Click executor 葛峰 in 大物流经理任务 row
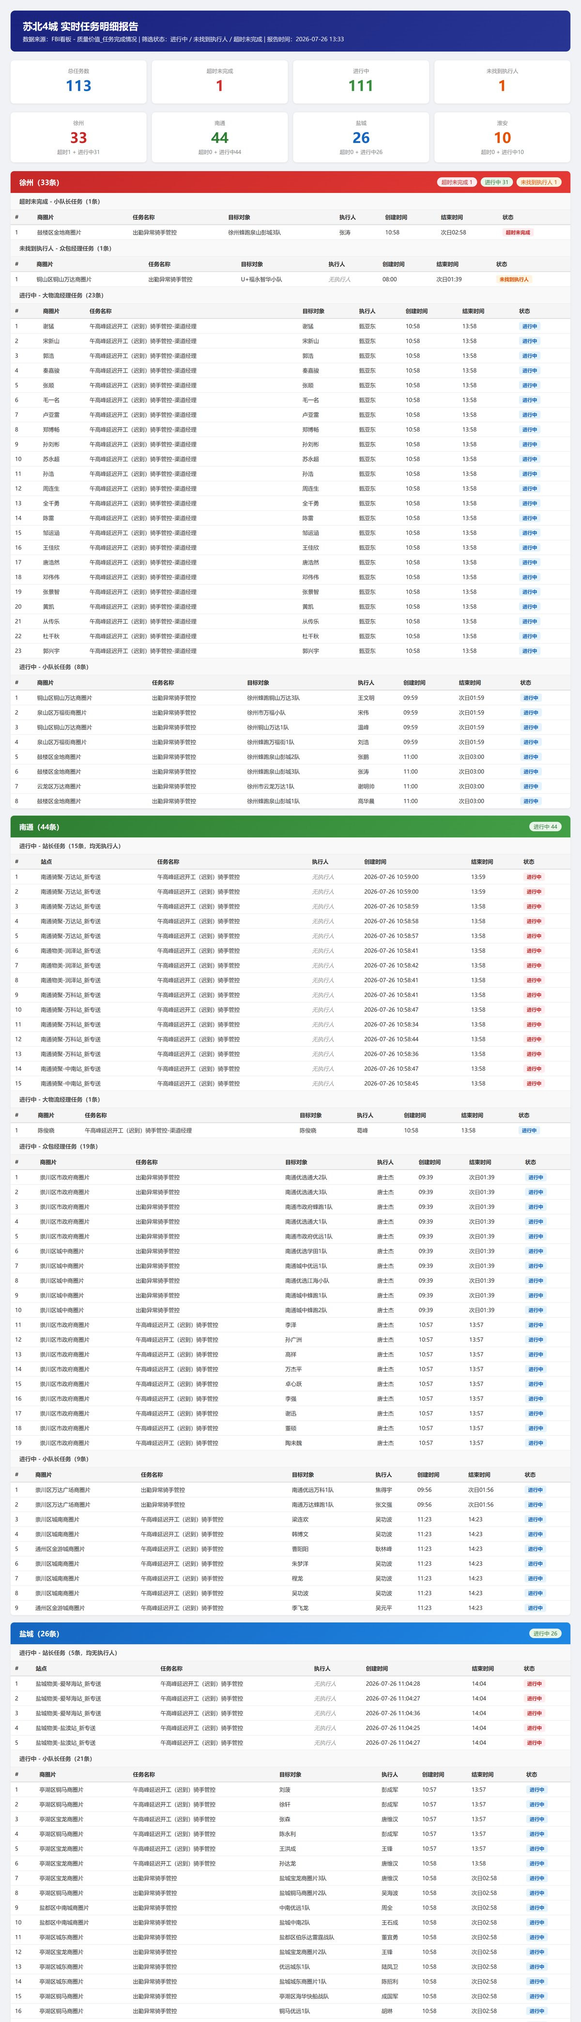581x2022 pixels. 362,1130
